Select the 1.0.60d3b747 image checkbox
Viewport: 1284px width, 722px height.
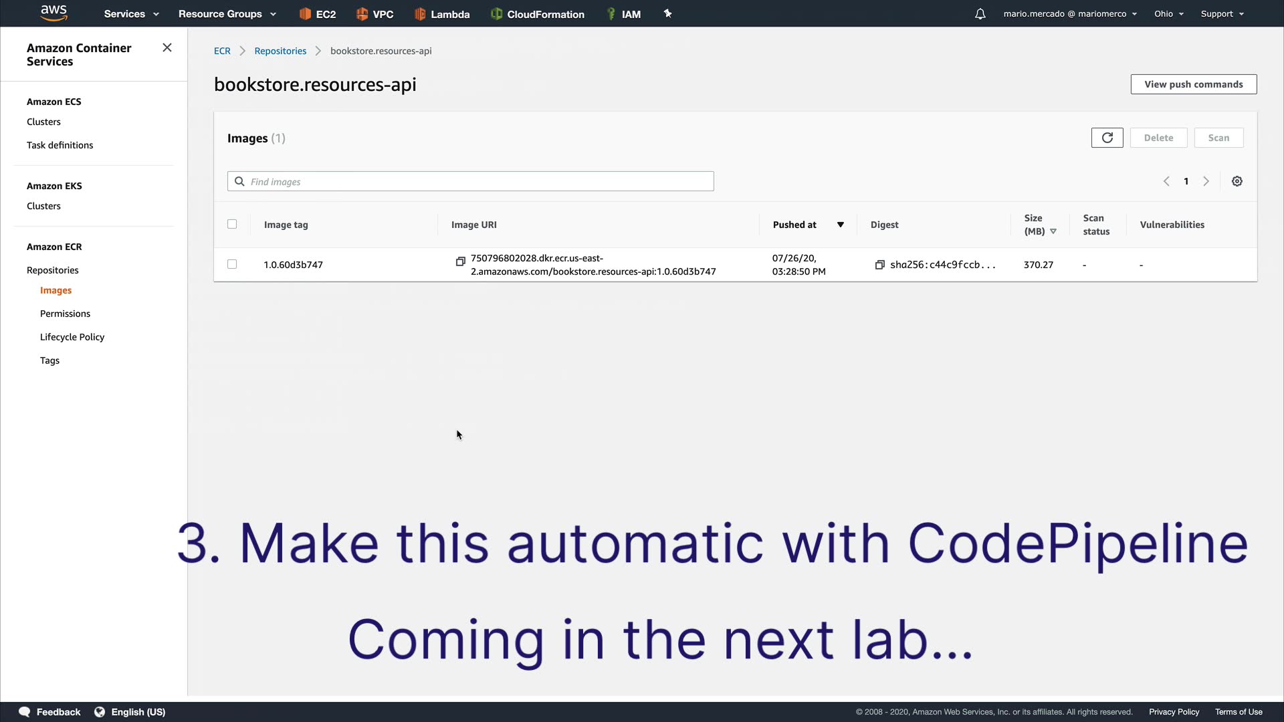coord(232,264)
